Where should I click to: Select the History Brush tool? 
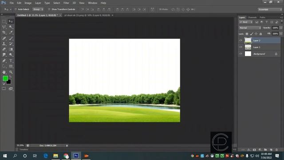pyautogui.click(x=11, y=44)
